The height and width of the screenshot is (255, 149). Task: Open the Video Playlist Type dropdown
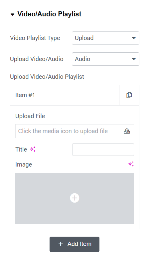coord(105,38)
